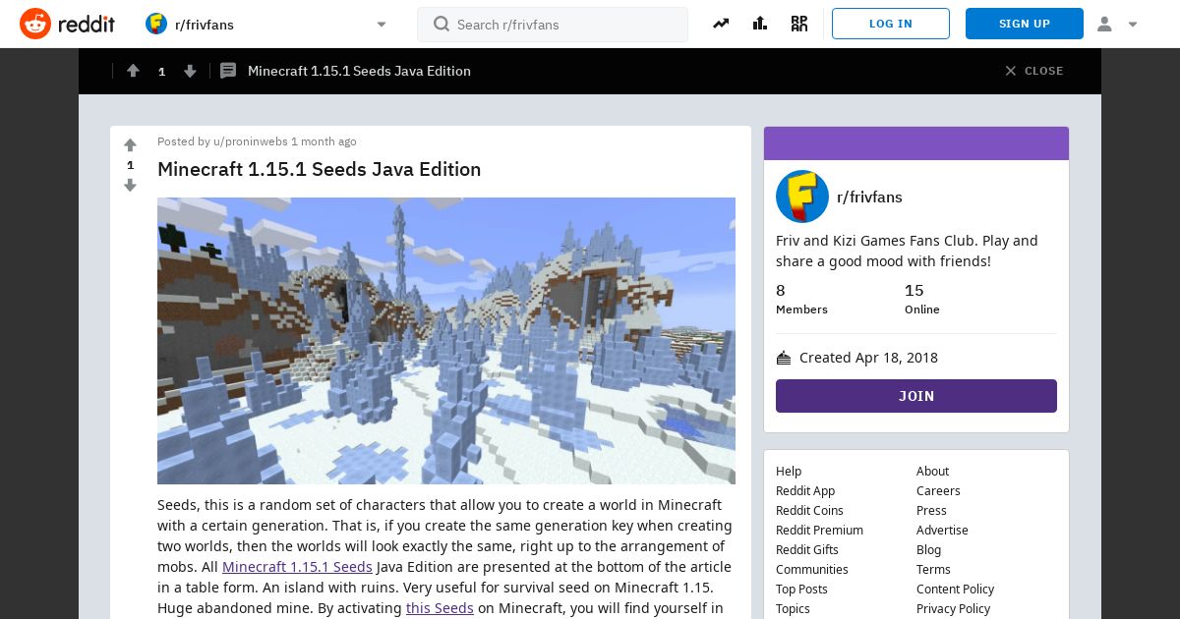Image resolution: width=1180 pixels, height=619 pixels.
Task: Open the user account icon menu
Action: (x=1104, y=25)
